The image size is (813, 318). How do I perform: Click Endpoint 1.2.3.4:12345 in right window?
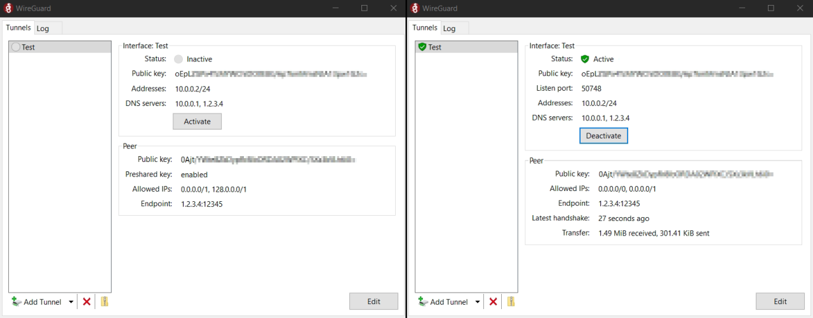coord(619,204)
